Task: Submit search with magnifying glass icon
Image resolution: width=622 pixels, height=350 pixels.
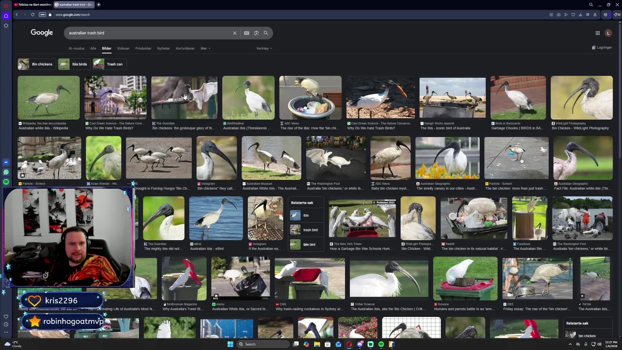Action: [266, 33]
